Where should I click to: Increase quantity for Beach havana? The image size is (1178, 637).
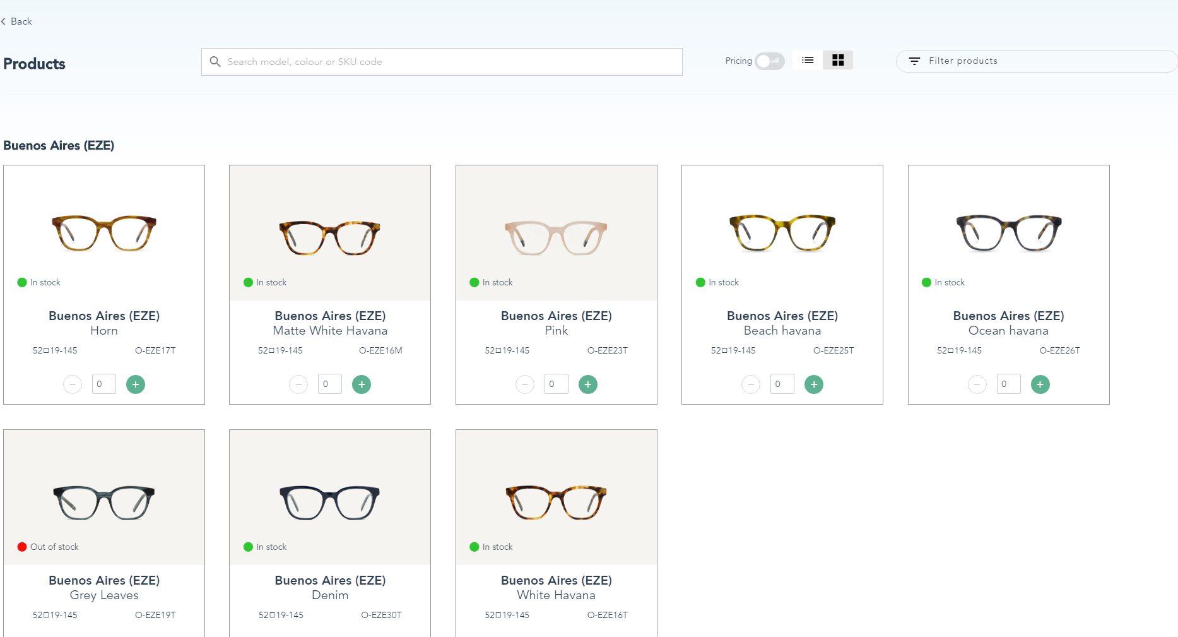pos(814,384)
